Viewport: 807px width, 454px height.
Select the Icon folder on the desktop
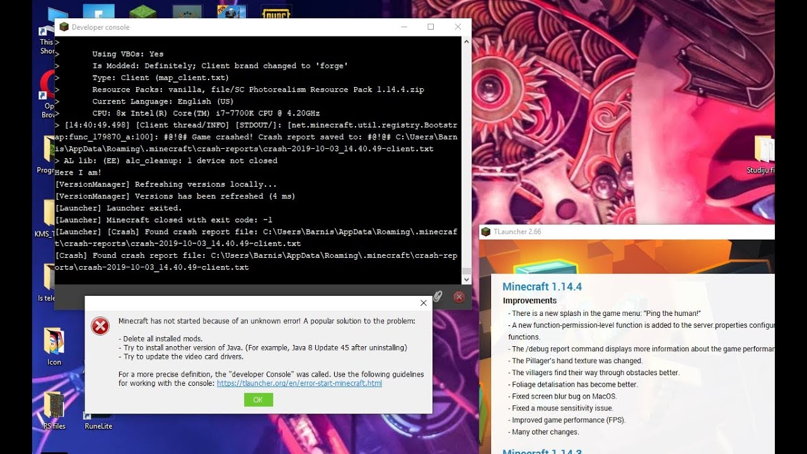pos(54,347)
